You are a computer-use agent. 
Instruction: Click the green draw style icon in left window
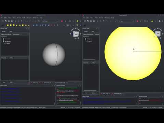(x=78, y=21)
